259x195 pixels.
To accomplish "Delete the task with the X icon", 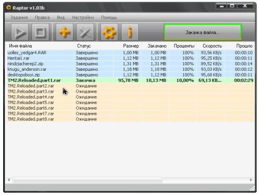I will (x=85, y=32).
